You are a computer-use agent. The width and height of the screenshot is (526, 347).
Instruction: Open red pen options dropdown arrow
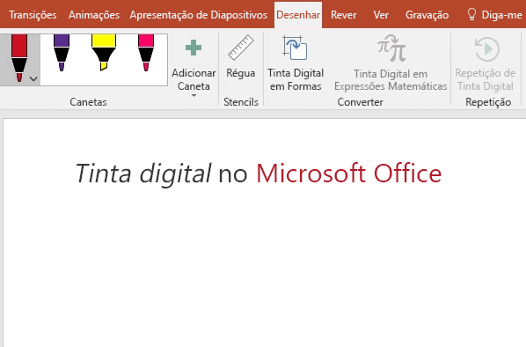[33, 79]
